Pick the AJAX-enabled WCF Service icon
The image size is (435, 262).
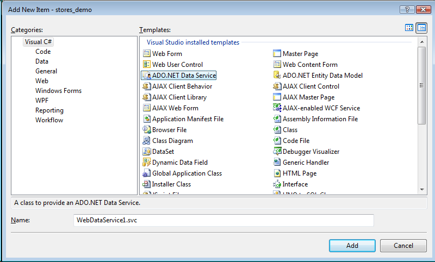(x=277, y=108)
